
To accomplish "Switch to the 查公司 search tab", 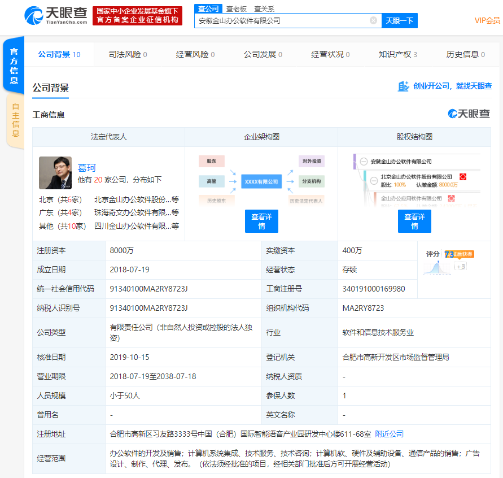I will [x=208, y=8].
